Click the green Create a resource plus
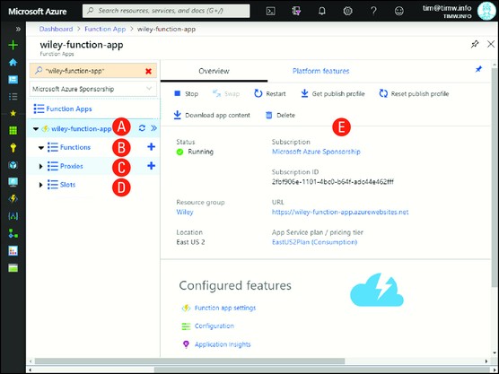 click(x=13, y=45)
